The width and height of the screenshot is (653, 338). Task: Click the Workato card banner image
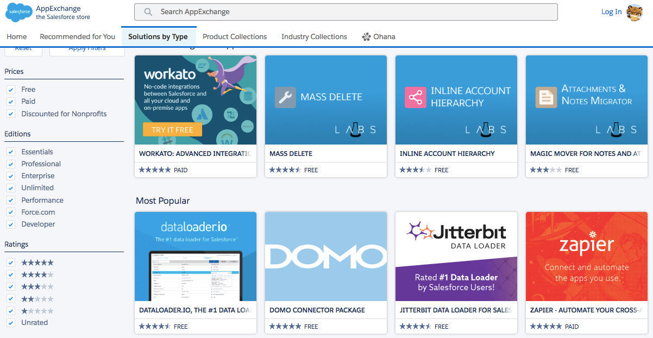click(x=196, y=100)
